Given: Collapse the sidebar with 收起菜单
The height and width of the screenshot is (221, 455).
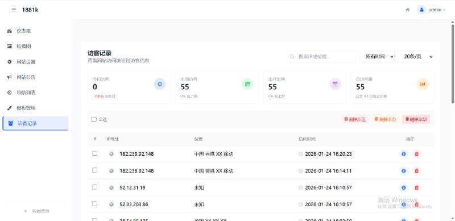Looking at the screenshot, I should tap(36, 211).
